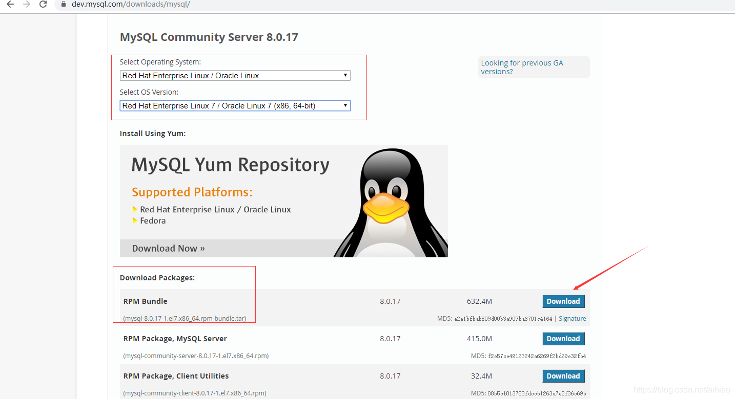Click RPM Package, MySQL Server title
Screen dimensions: 735x399
tap(175, 339)
